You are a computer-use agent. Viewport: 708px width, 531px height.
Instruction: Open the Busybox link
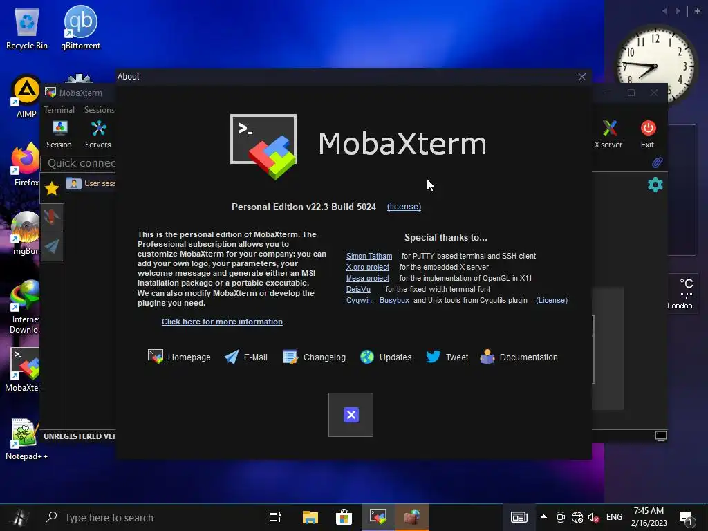point(394,300)
